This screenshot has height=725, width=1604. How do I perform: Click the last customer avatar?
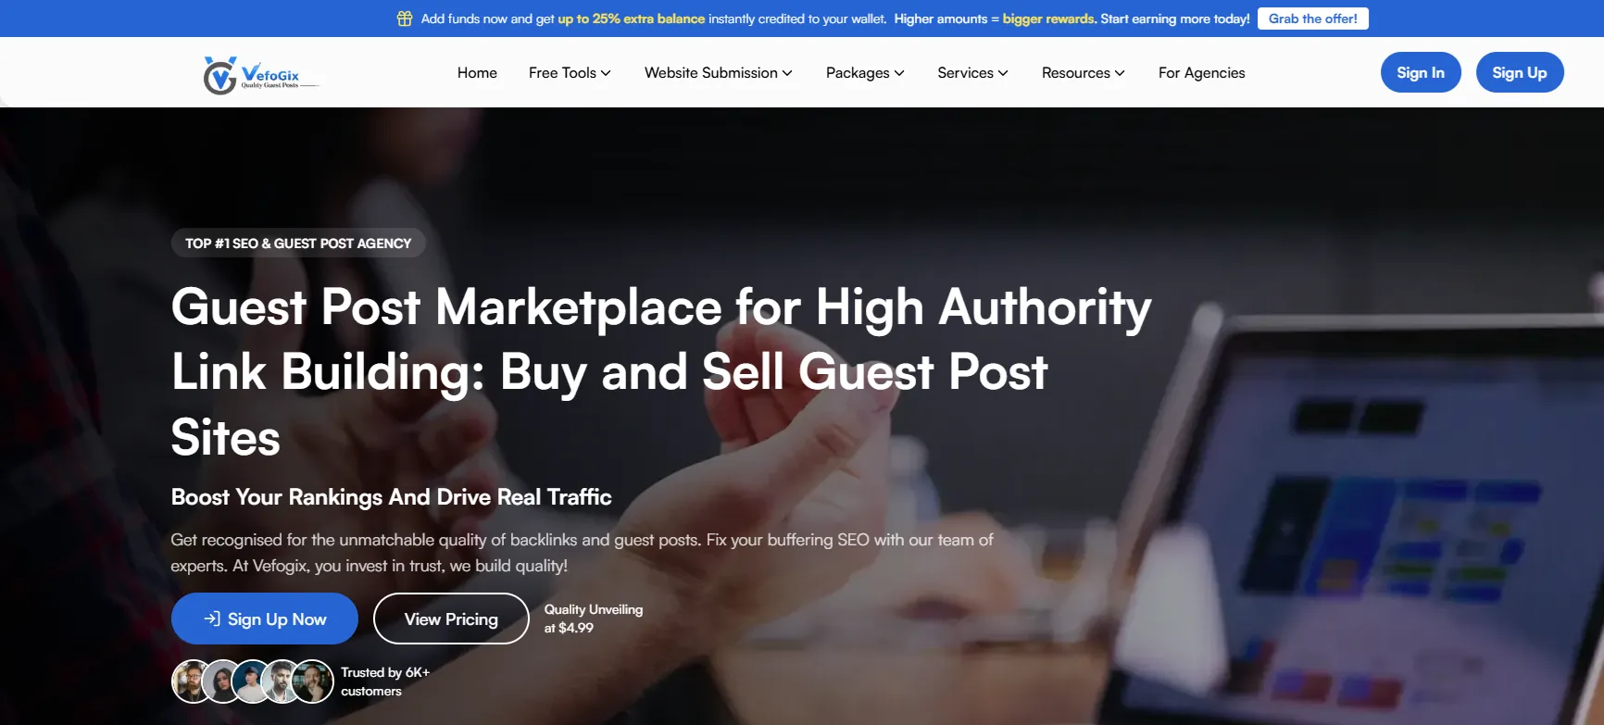tap(314, 681)
